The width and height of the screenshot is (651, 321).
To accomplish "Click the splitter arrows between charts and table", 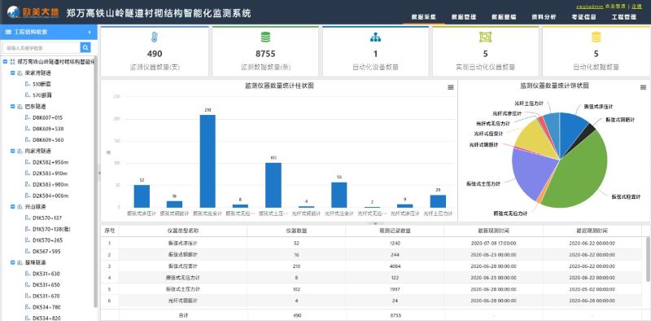I will tap(375, 224).
